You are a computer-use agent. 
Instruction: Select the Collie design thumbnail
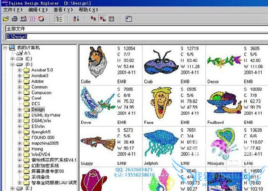coord(97,62)
